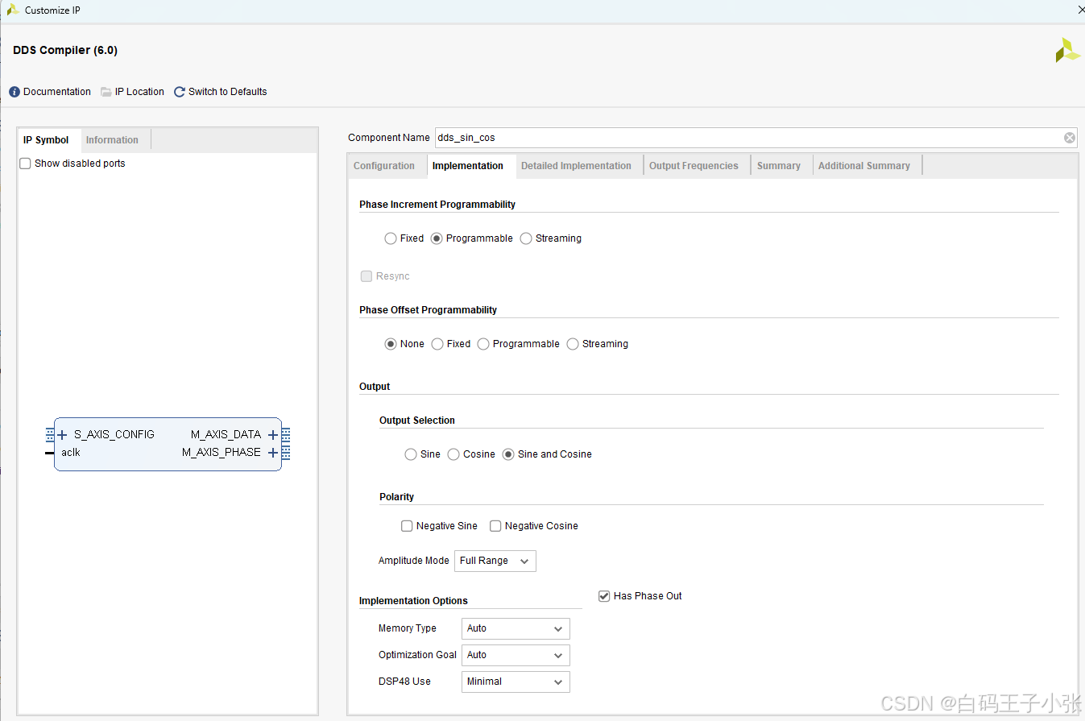Screen dimensions: 1085x721
Task: Open the Memory Type dropdown
Action: [516, 628]
